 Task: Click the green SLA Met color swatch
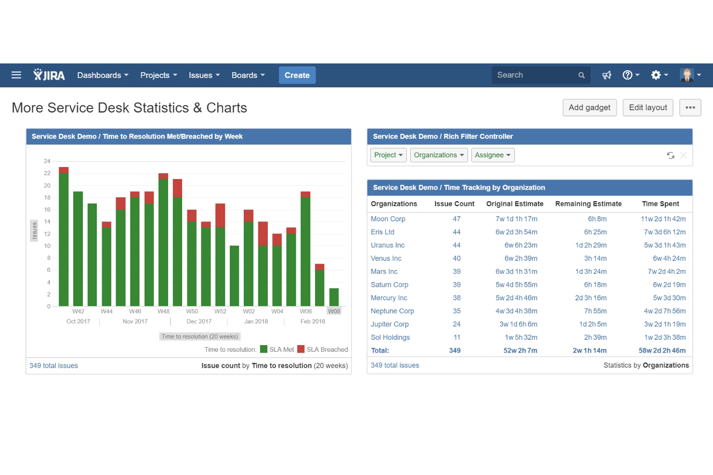(263, 349)
